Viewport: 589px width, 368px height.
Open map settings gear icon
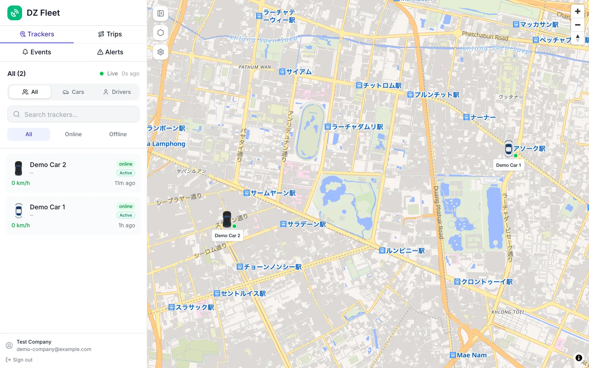point(161,52)
